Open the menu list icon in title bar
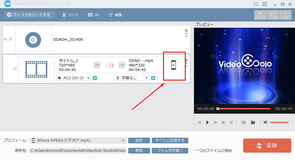This screenshot has height=160, width=295. pos(265,4)
